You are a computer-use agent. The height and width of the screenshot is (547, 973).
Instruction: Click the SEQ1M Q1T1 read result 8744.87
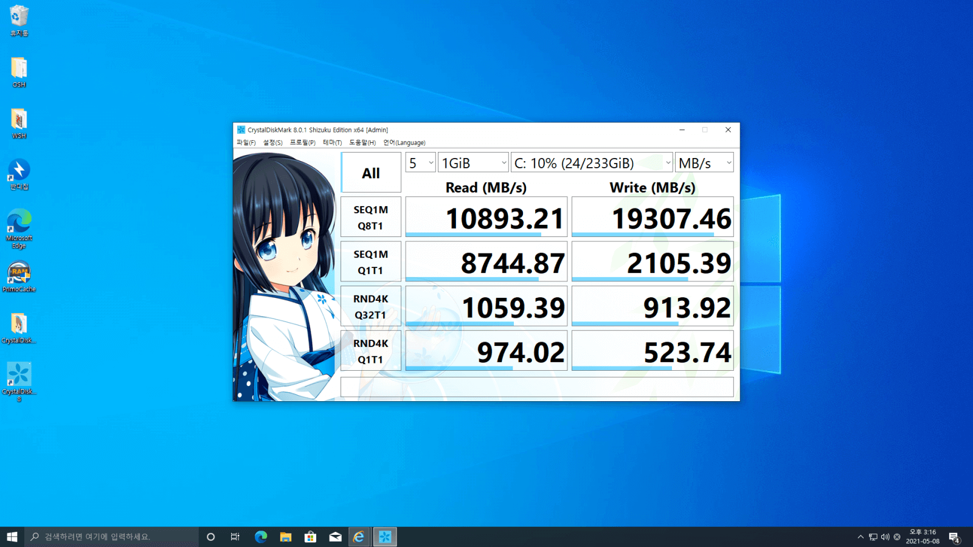[x=486, y=261]
